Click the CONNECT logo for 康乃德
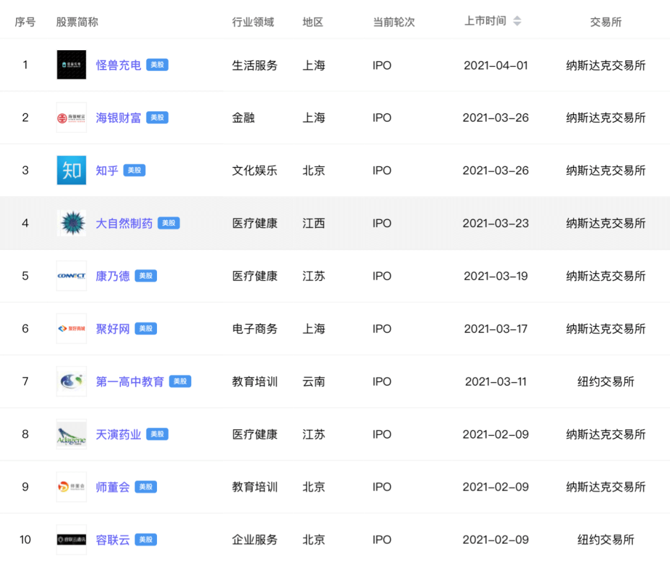The height and width of the screenshot is (565, 670). tap(71, 275)
